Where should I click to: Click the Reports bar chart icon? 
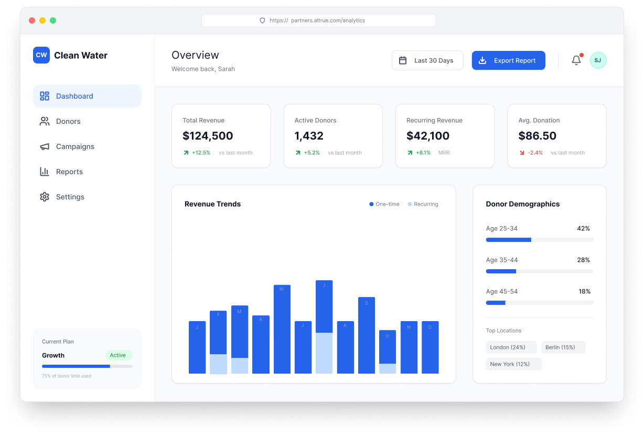[x=45, y=172]
